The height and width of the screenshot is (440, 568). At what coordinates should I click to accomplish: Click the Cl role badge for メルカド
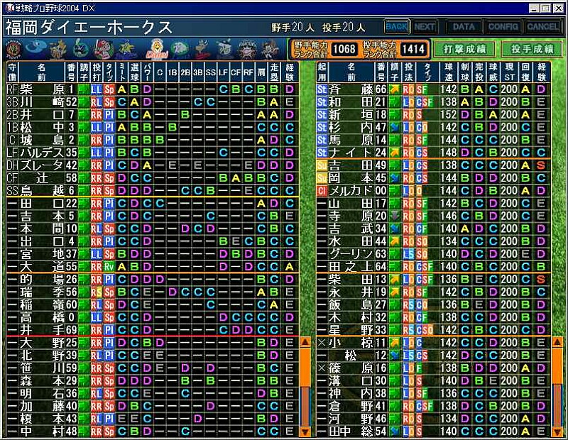tap(322, 191)
